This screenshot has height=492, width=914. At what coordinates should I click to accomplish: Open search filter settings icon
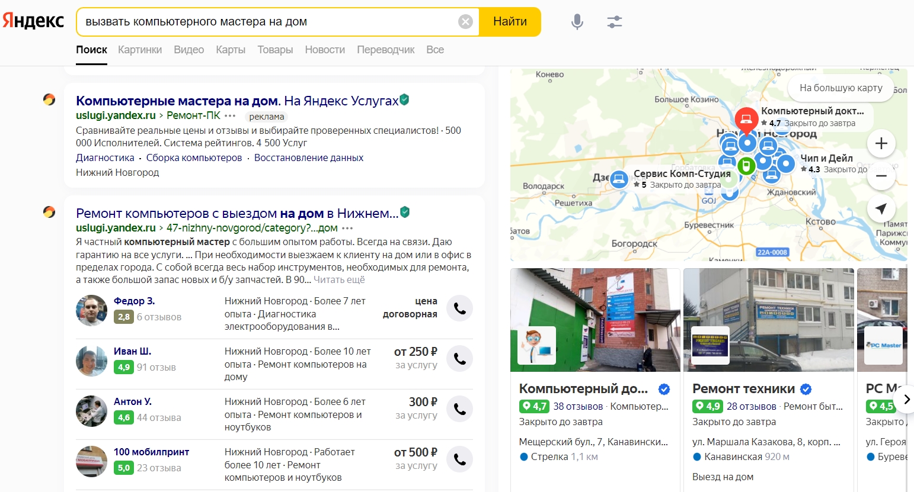615,22
